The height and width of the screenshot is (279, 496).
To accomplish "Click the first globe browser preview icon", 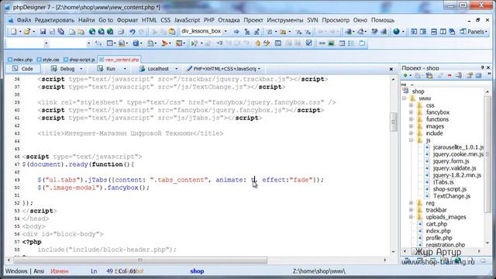I will click(x=92, y=32).
